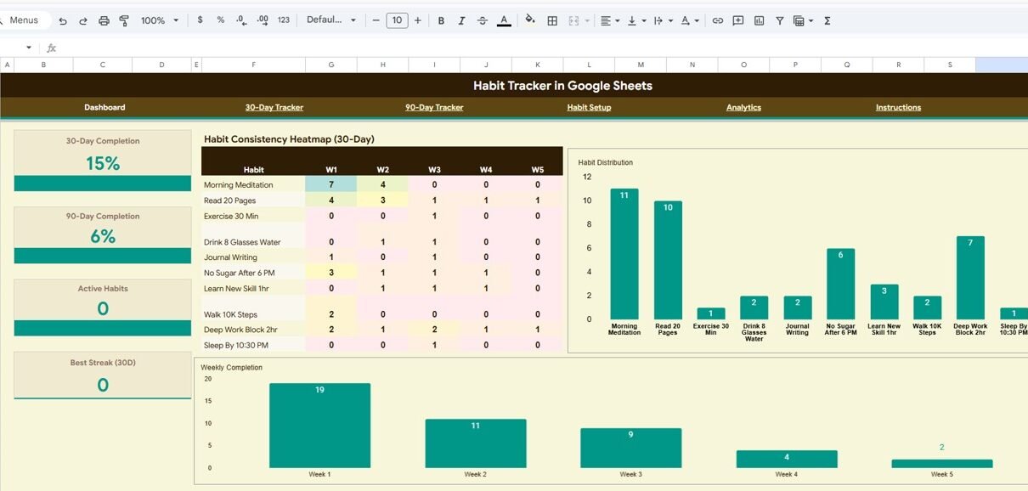Insert a link using the toolbar icon
Viewport: 1028px width, 491px height.
[718, 20]
